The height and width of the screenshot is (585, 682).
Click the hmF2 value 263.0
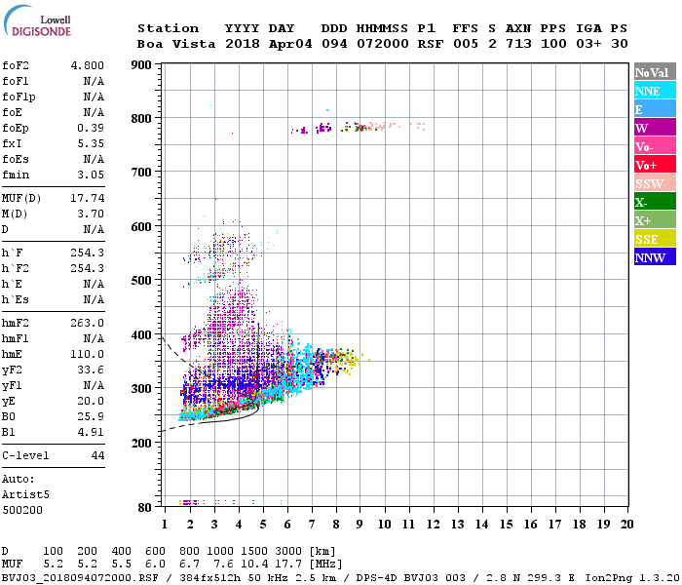pyautogui.click(x=88, y=324)
